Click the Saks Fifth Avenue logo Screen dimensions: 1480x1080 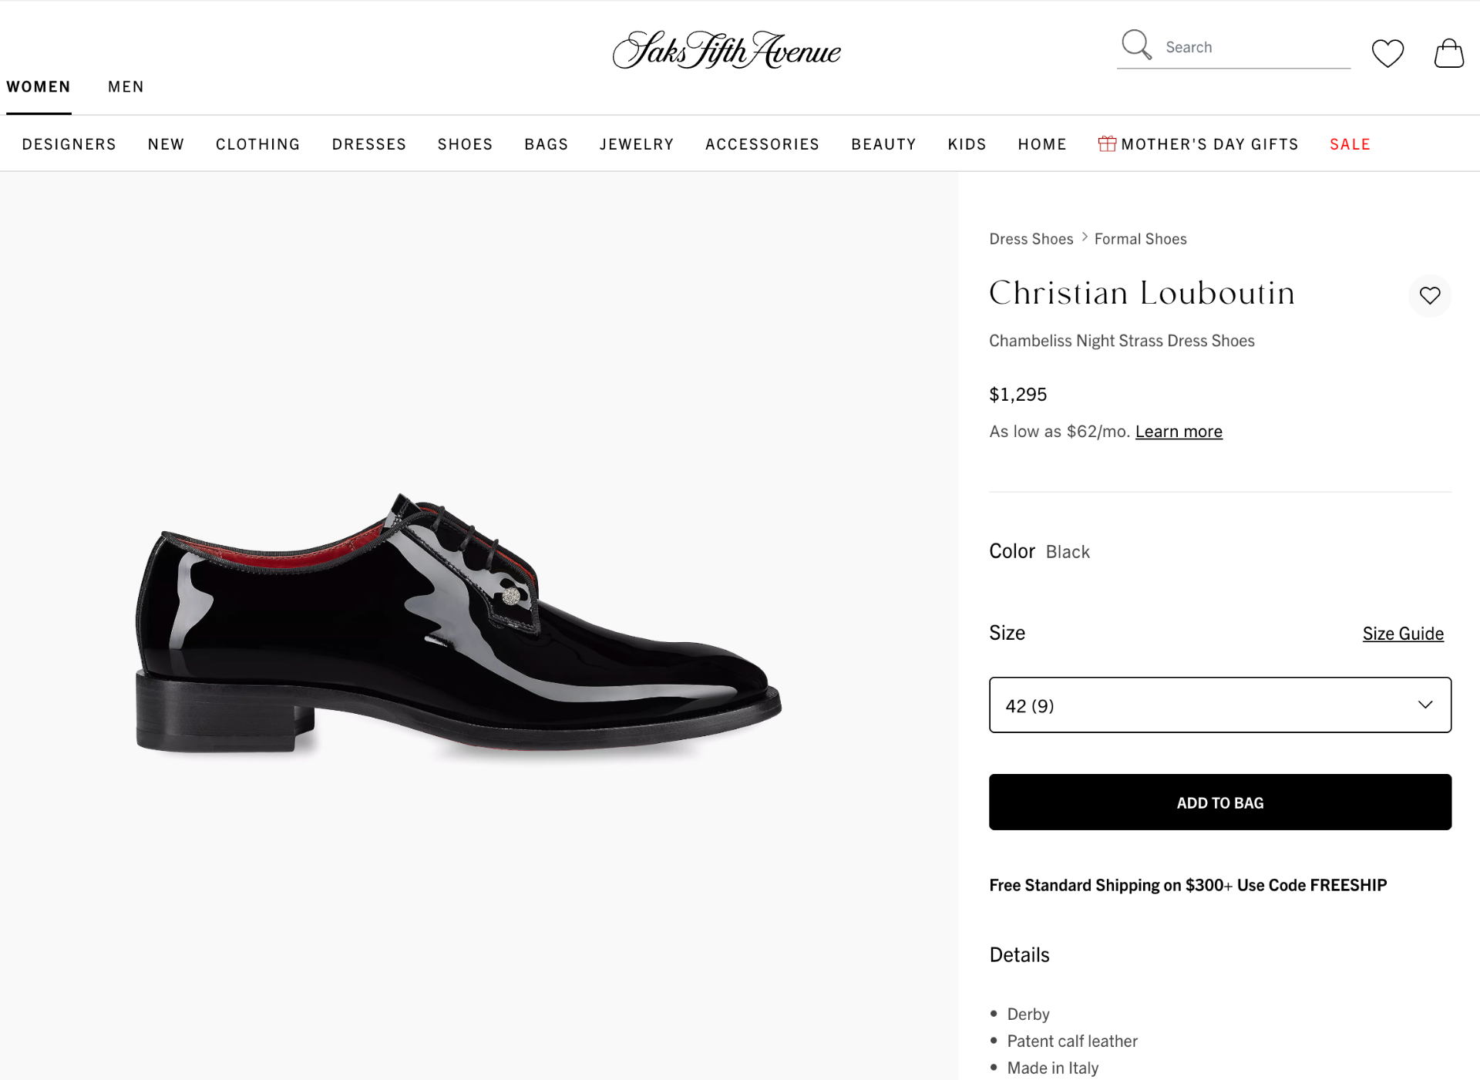(x=725, y=49)
